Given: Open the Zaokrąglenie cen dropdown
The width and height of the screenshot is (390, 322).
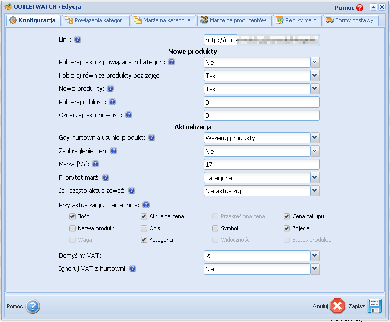Looking at the screenshot, I should click(315, 151).
